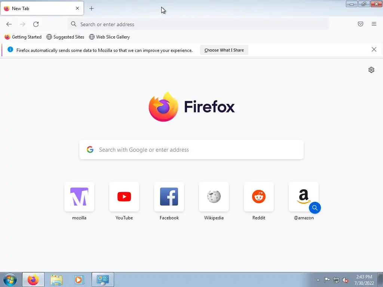Image resolution: width=383 pixels, height=287 pixels.
Task: Open Windows Explorer from the taskbar
Action: (x=56, y=280)
